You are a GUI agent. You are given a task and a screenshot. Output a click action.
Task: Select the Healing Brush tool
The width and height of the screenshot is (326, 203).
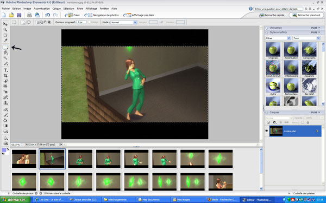5,97
